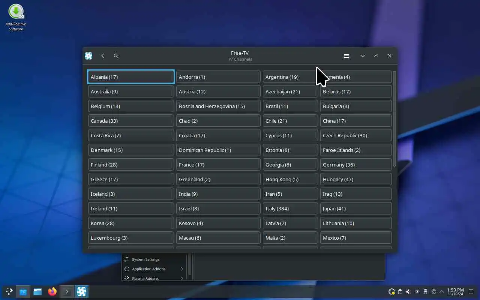The height and width of the screenshot is (300, 480).
Task: Click Hong Kong (5)
Action: tap(290, 179)
